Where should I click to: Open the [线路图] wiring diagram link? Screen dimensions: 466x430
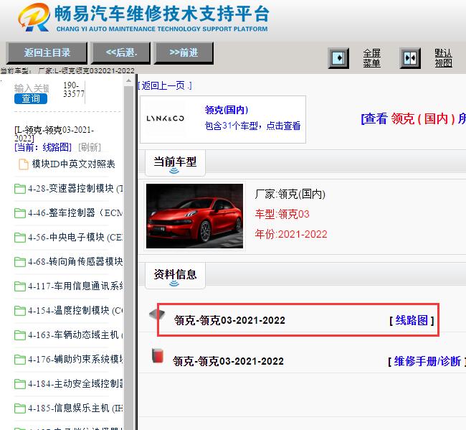412,320
